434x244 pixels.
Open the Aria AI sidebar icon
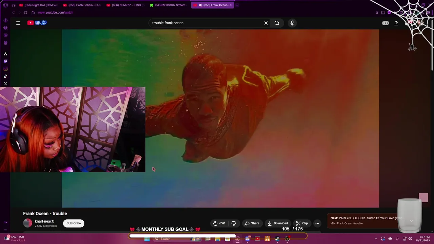pos(5,54)
